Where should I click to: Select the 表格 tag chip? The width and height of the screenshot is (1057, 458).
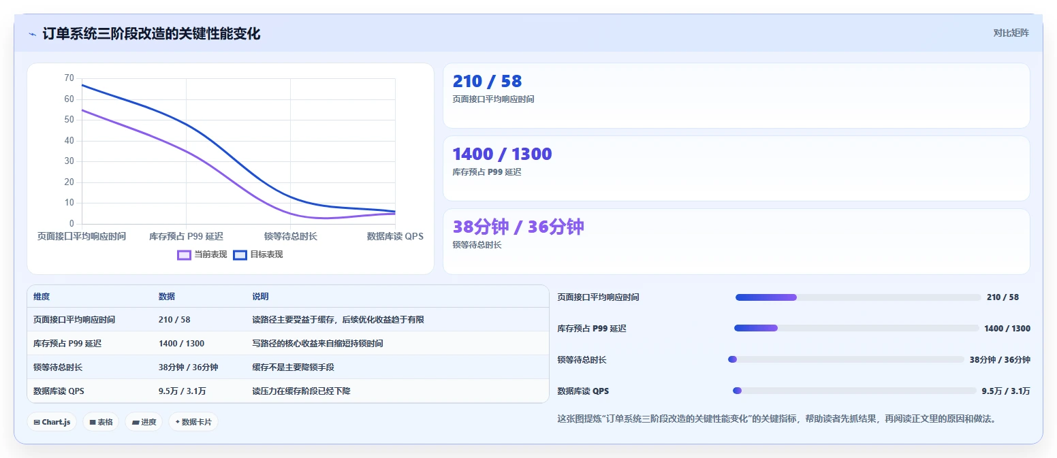pos(101,422)
